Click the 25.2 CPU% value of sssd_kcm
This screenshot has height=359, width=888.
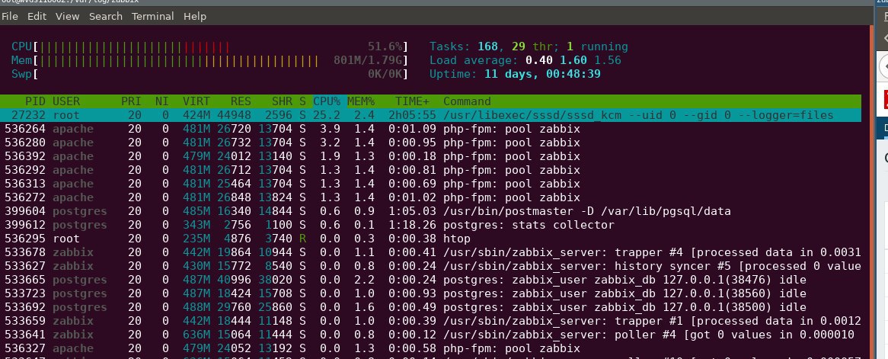click(x=327, y=115)
